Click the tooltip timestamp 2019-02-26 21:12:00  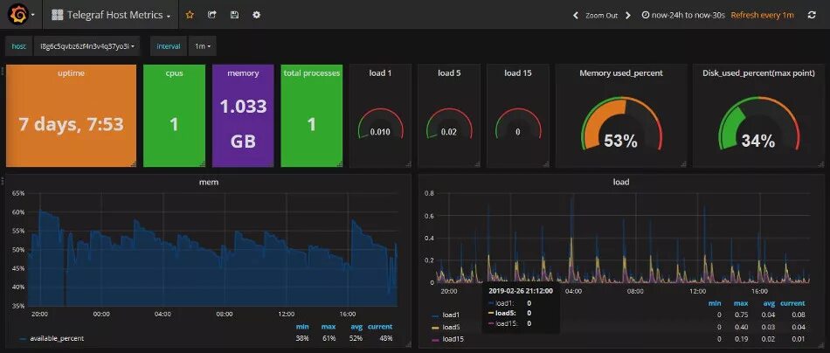click(x=521, y=291)
